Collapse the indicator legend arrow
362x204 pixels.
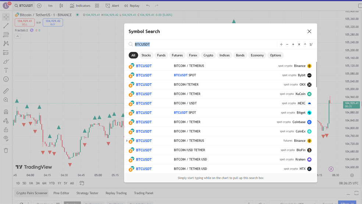[18, 36]
